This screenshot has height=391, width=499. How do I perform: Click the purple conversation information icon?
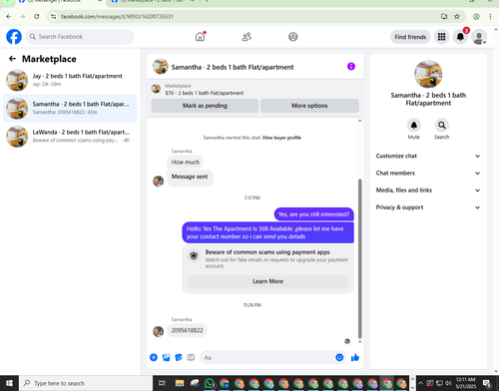(351, 67)
